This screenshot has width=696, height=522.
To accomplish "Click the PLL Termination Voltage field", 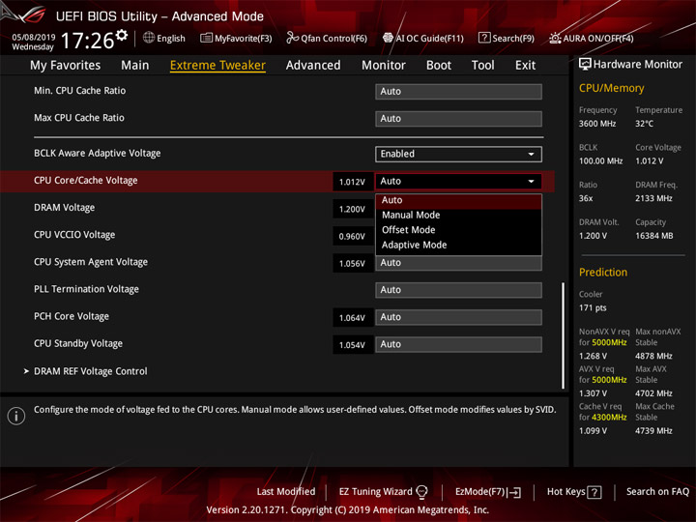I will pos(458,290).
